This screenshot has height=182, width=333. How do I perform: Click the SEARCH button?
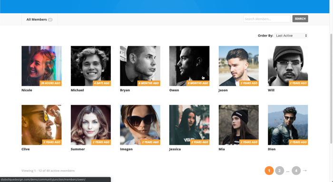pyautogui.click(x=300, y=19)
